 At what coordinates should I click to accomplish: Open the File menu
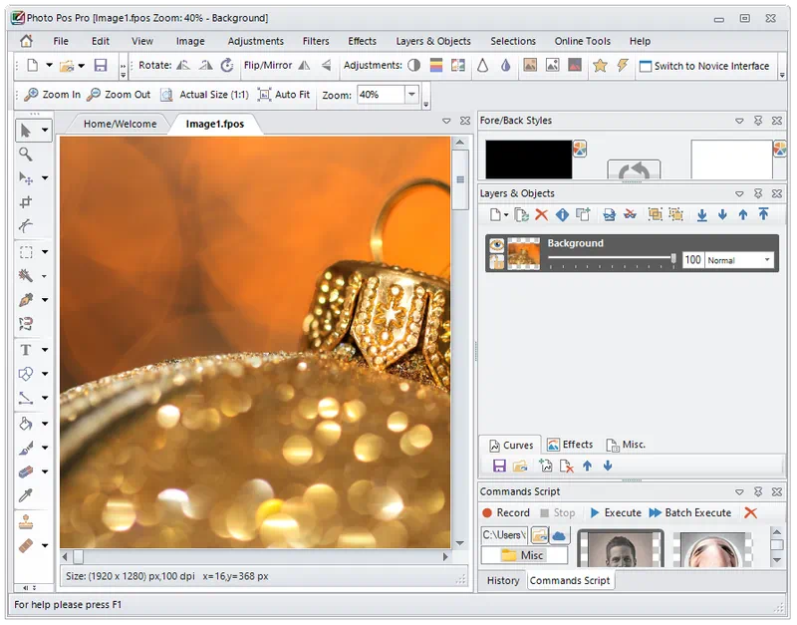pos(61,41)
